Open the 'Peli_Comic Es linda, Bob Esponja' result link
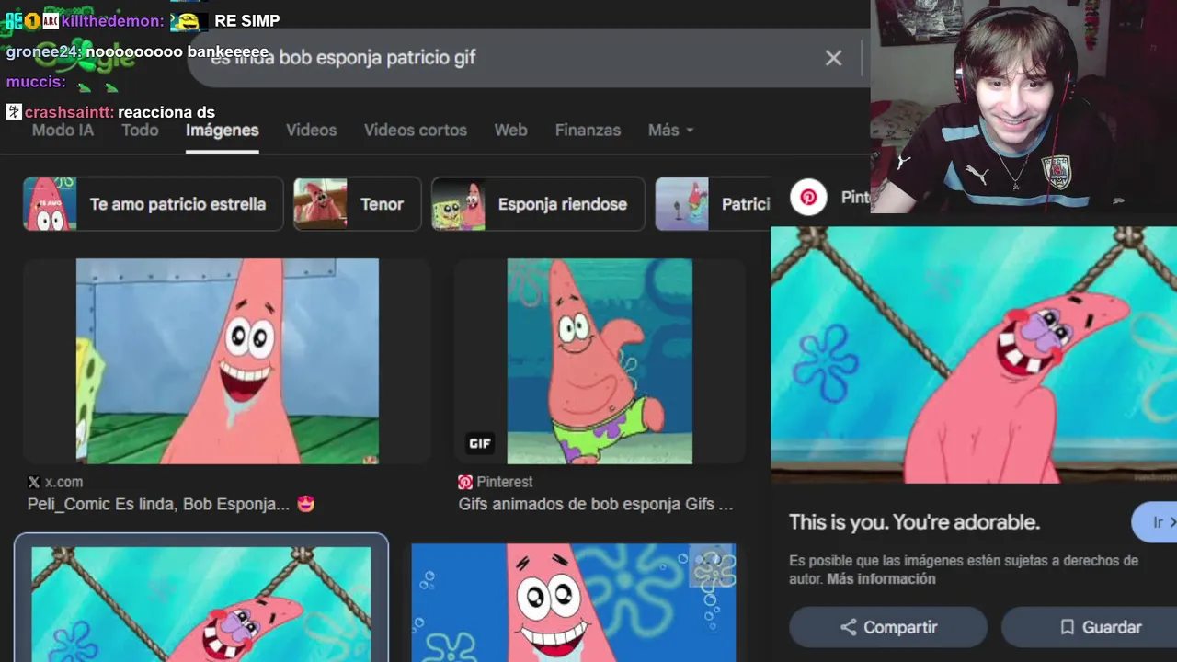The width and height of the screenshot is (1177, 662). 171,504
